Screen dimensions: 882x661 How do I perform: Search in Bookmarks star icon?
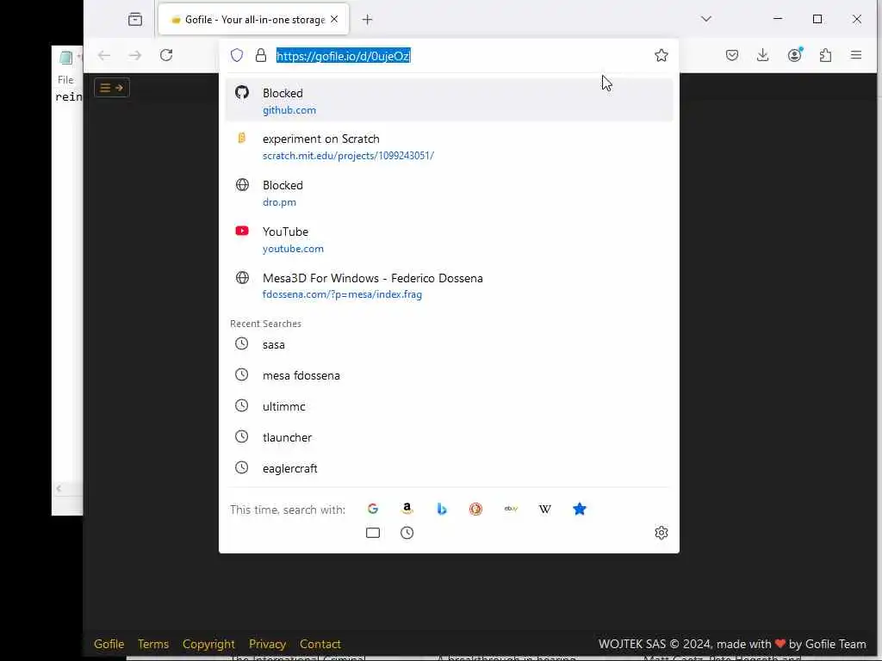click(580, 509)
